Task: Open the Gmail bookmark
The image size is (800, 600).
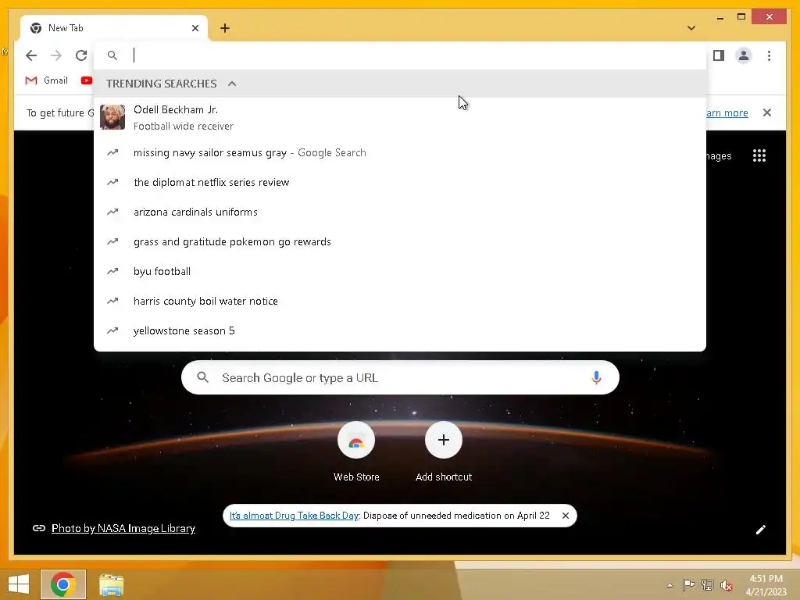Action: tap(46, 80)
